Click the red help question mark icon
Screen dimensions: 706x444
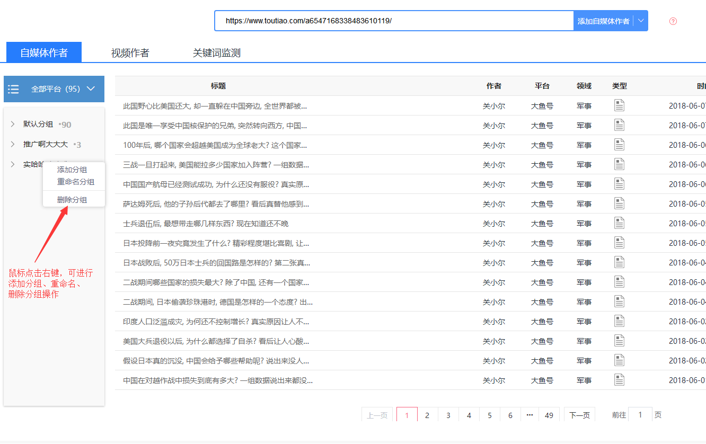click(x=673, y=21)
